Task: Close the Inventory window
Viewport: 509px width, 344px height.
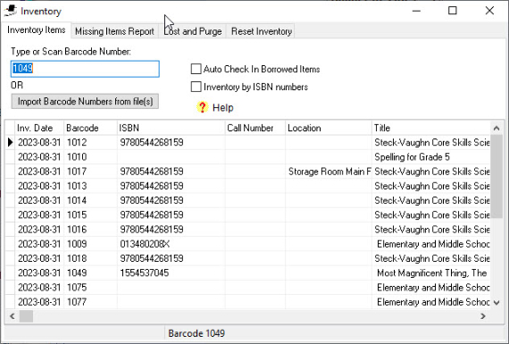Action: [x=489, y=11]
